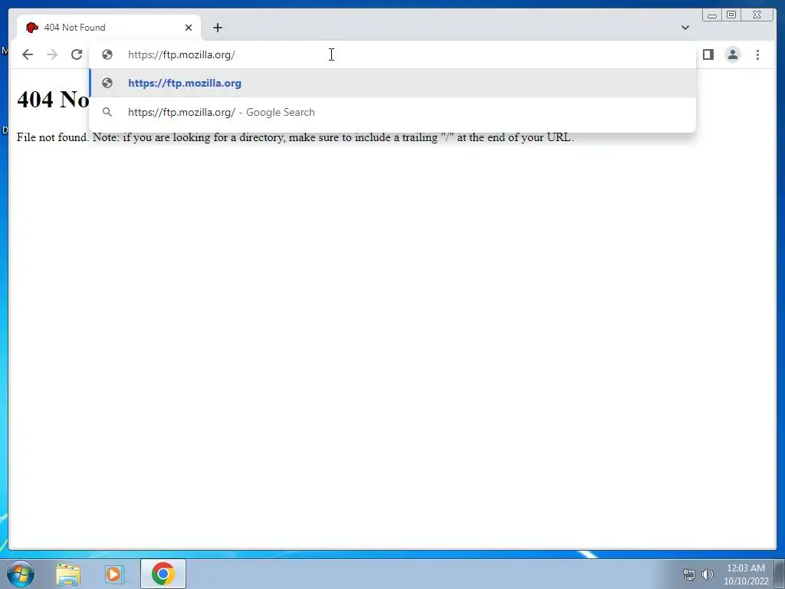
Task: Click the forward navigation arrow
Action: click(x=52, y=54)
